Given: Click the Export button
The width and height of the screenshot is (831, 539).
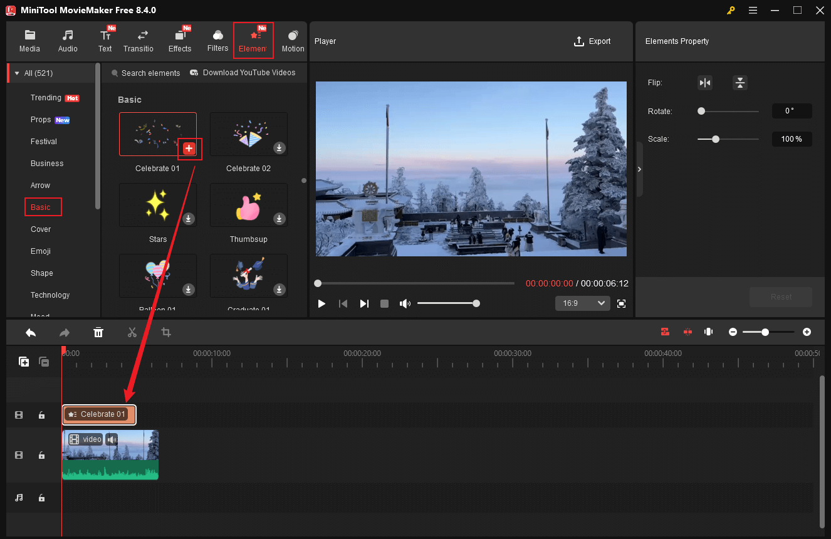Looking at the screenshot, I should coord(592,41).
